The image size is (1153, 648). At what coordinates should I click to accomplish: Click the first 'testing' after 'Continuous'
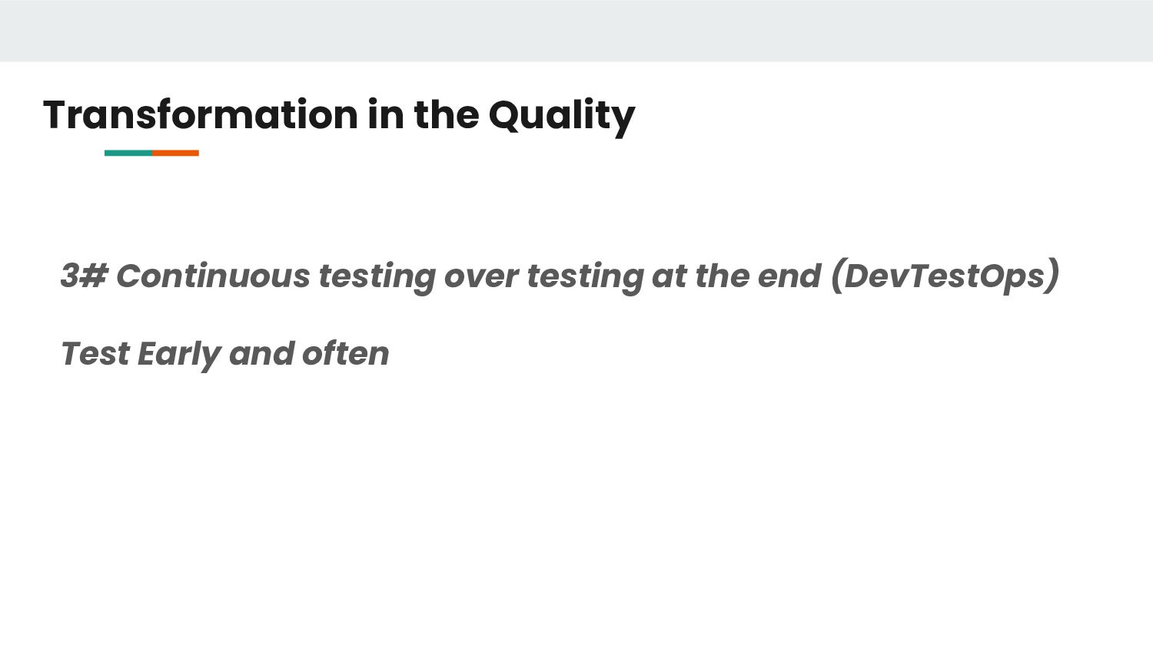click(x=377, y=277)
